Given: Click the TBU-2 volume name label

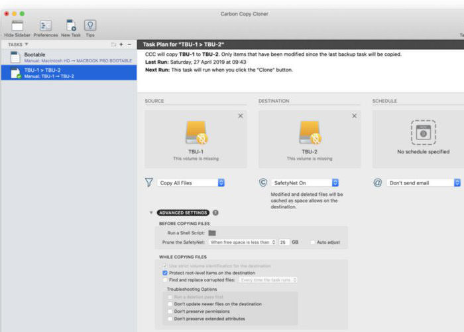Looking at the screenshot, I should point(310,152).
